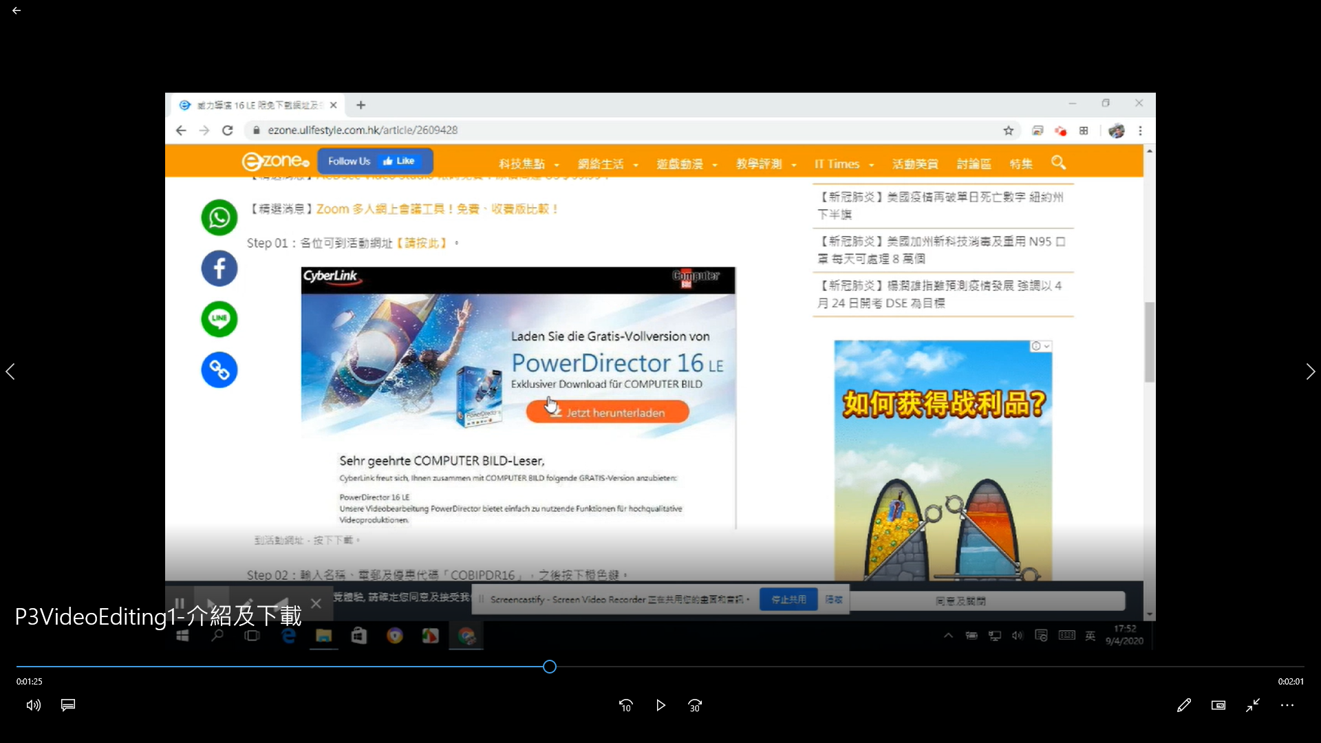Open ezone site logo
Image resolution: width=1321 pixels, height=743 pixels.
pos(276,162)
